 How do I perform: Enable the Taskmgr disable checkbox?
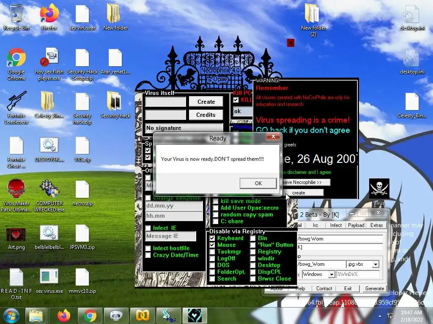pos(212,251)
